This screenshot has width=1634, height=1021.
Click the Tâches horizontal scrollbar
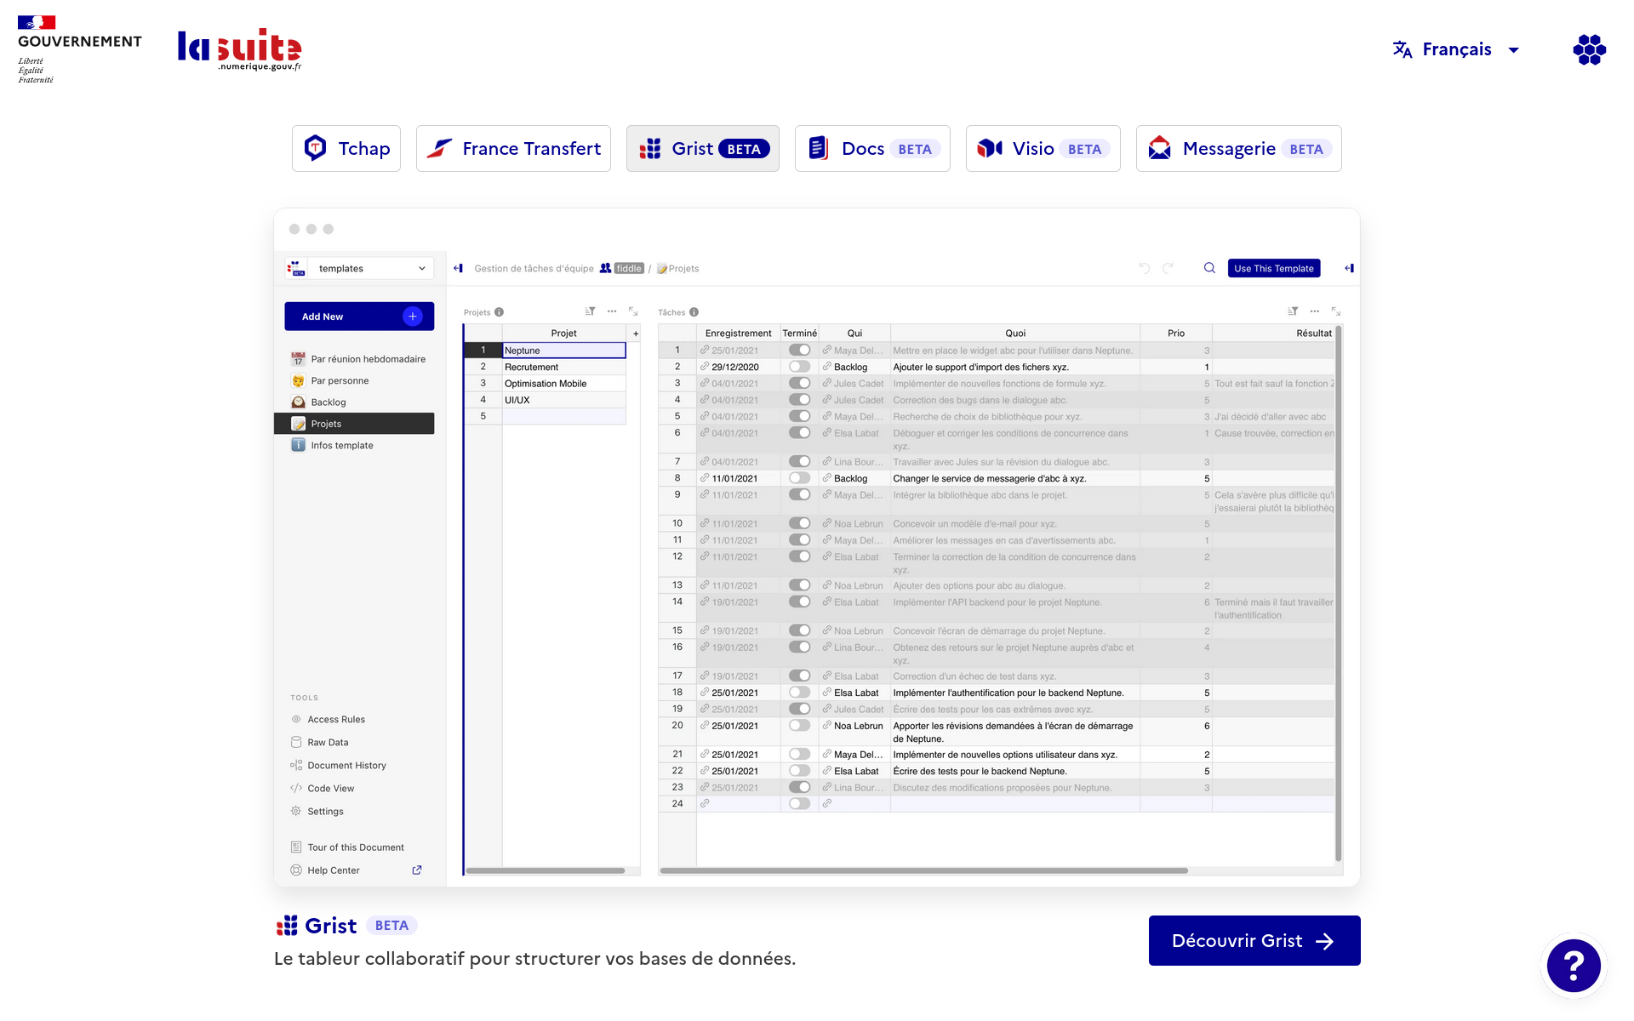(923, 870)
